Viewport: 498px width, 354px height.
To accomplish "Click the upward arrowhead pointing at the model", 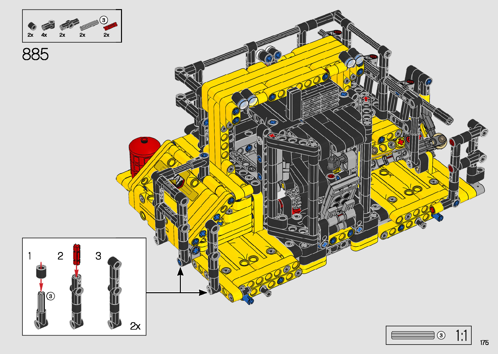I will (x=180, y=272).
